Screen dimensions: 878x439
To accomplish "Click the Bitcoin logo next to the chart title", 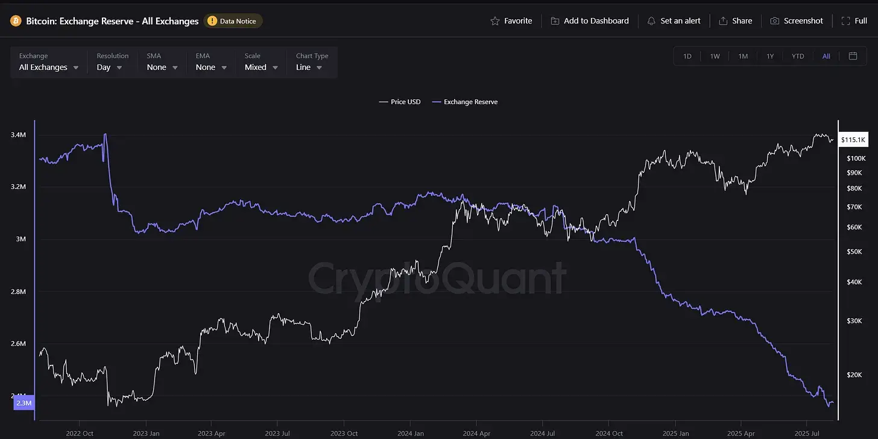I will click(15, 20).
